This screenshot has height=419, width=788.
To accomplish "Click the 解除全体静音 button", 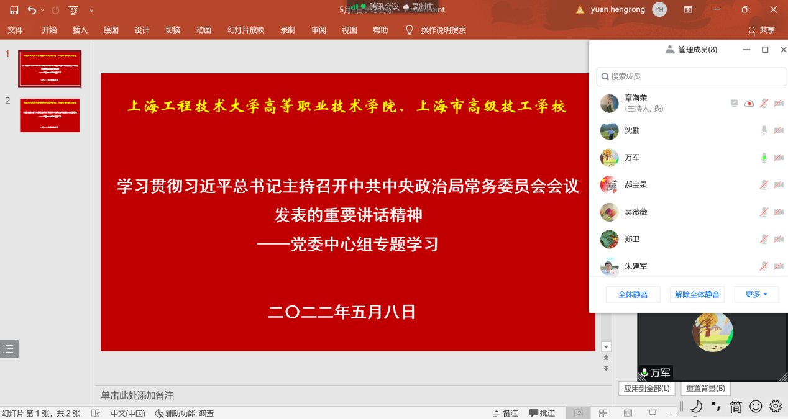I will point(697,294).
